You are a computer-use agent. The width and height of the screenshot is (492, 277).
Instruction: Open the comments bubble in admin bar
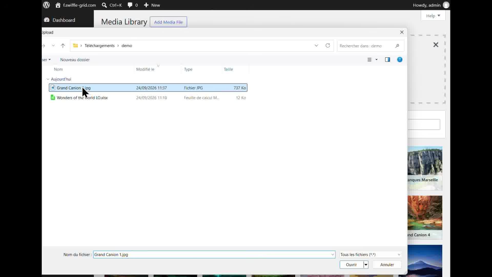point(133,5)
